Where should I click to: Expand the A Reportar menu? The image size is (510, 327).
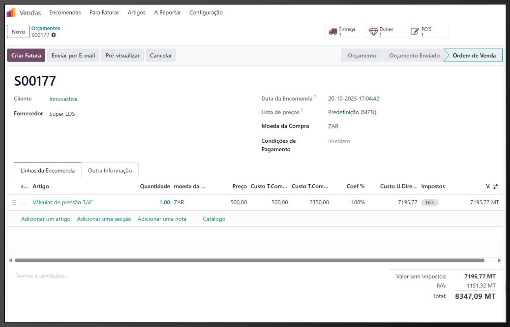(167, 13)
